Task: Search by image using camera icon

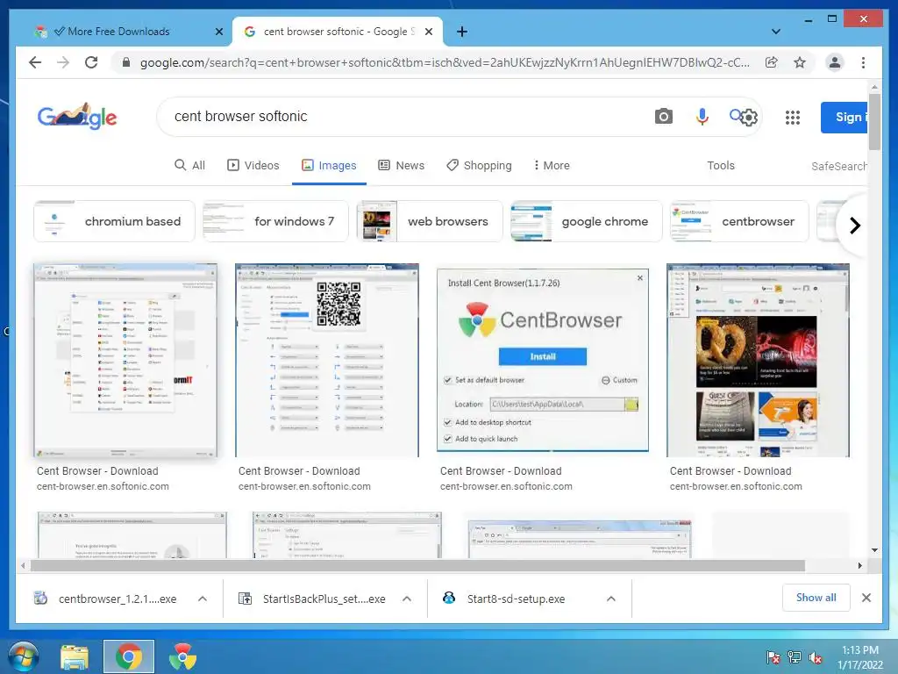Action: pos(663,117)
